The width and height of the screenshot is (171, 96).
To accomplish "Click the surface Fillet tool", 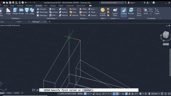I will pyautogui.click(x=83, y=15).
